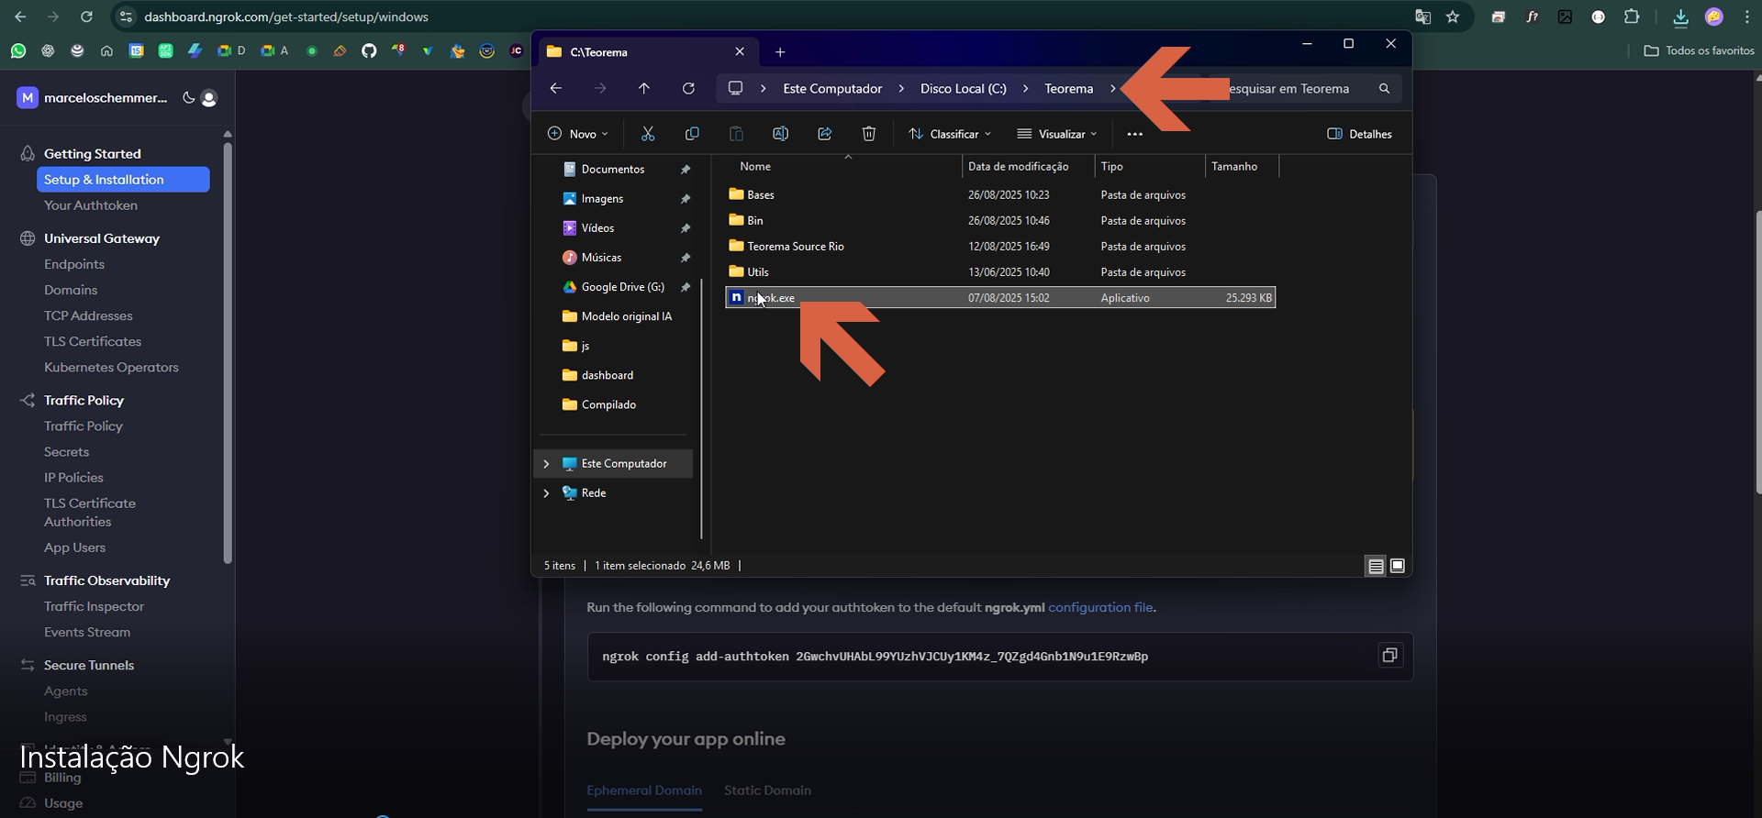The width and height of the screenshot is (1762, 818).
Task: Click the Cut scissors icon in Explorer toolbar
Action: (x=648, y=134)
